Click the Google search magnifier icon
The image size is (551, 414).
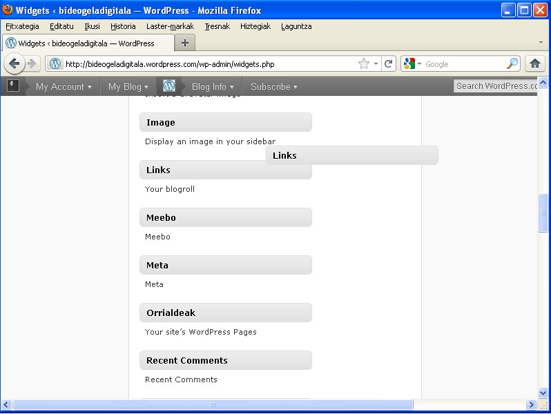[x=512, y=63]
